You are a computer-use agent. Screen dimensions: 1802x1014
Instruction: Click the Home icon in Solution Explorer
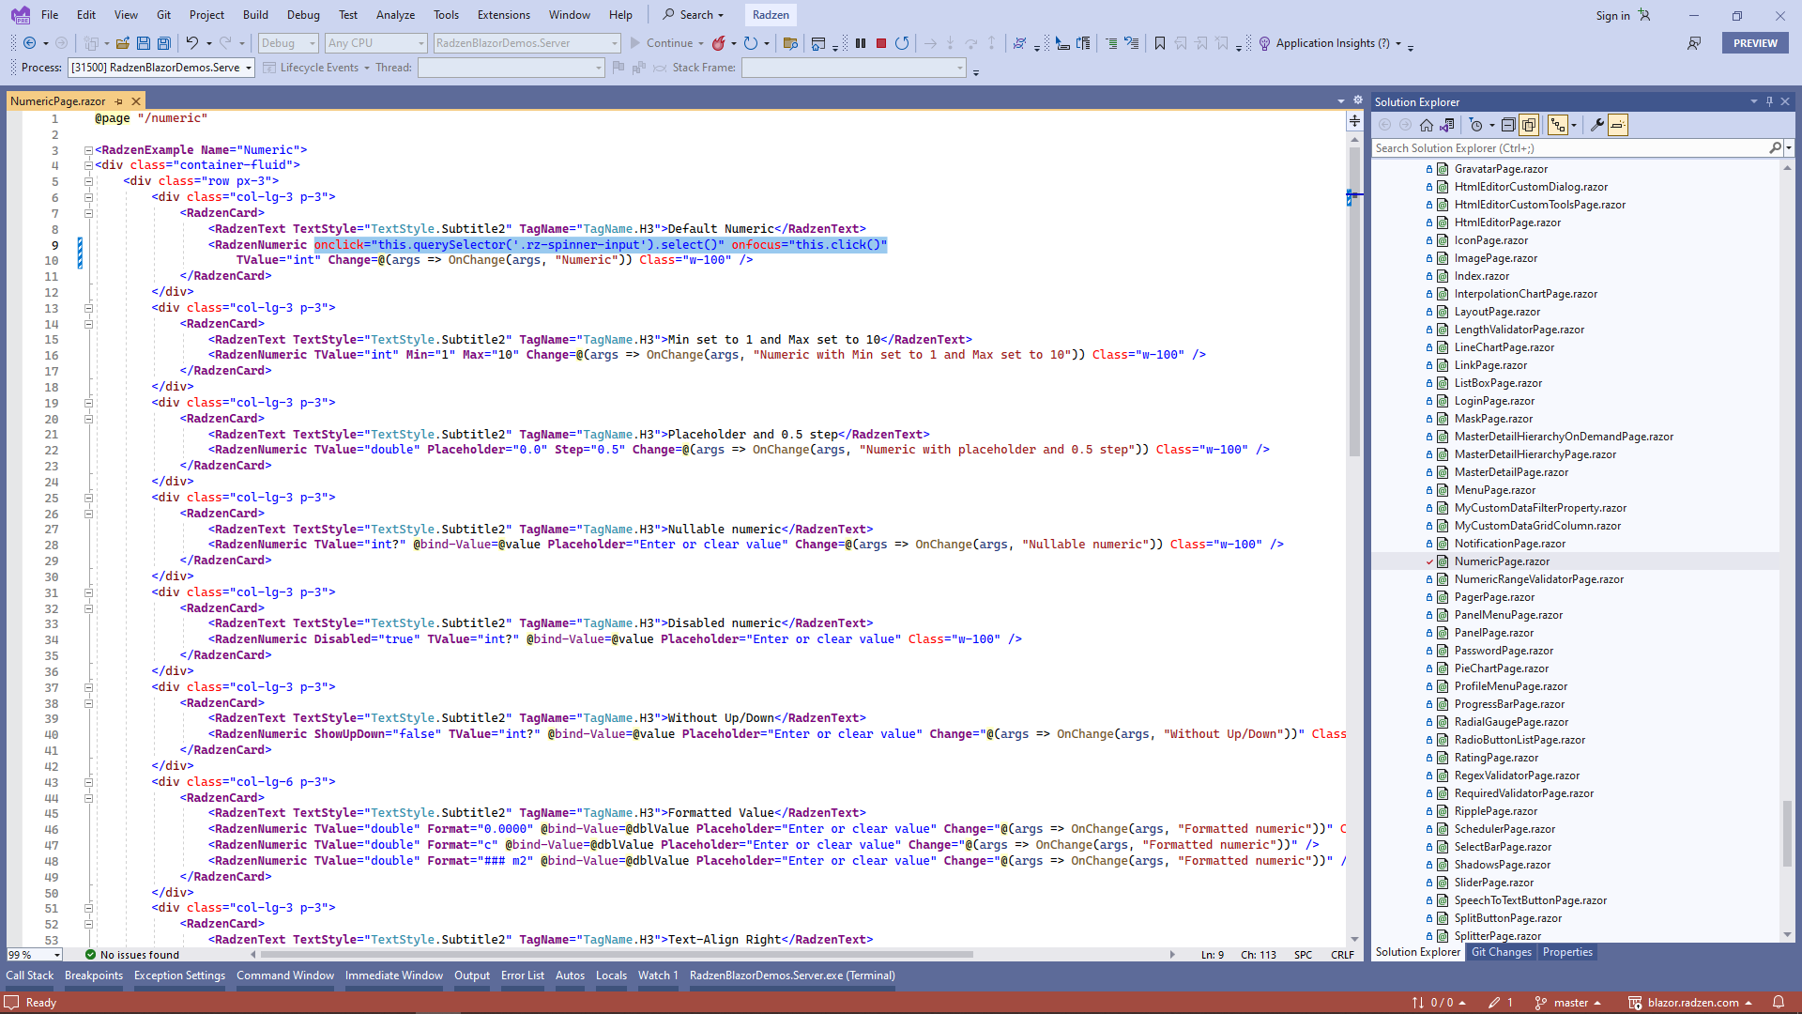pos(1427,125)
